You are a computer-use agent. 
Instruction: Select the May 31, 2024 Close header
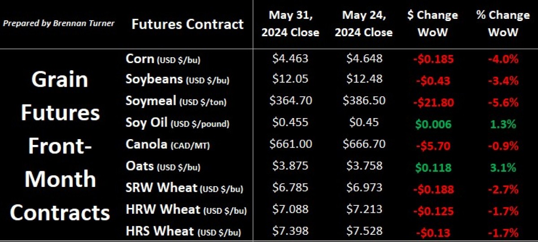click(291, 24)
